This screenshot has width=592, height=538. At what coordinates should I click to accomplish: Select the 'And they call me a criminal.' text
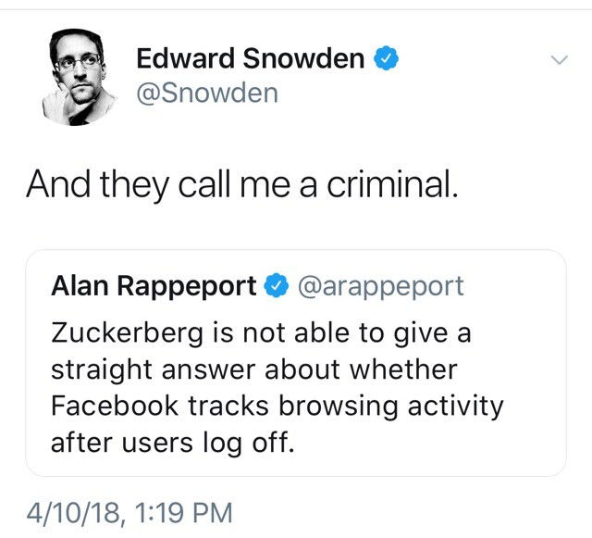242,184
